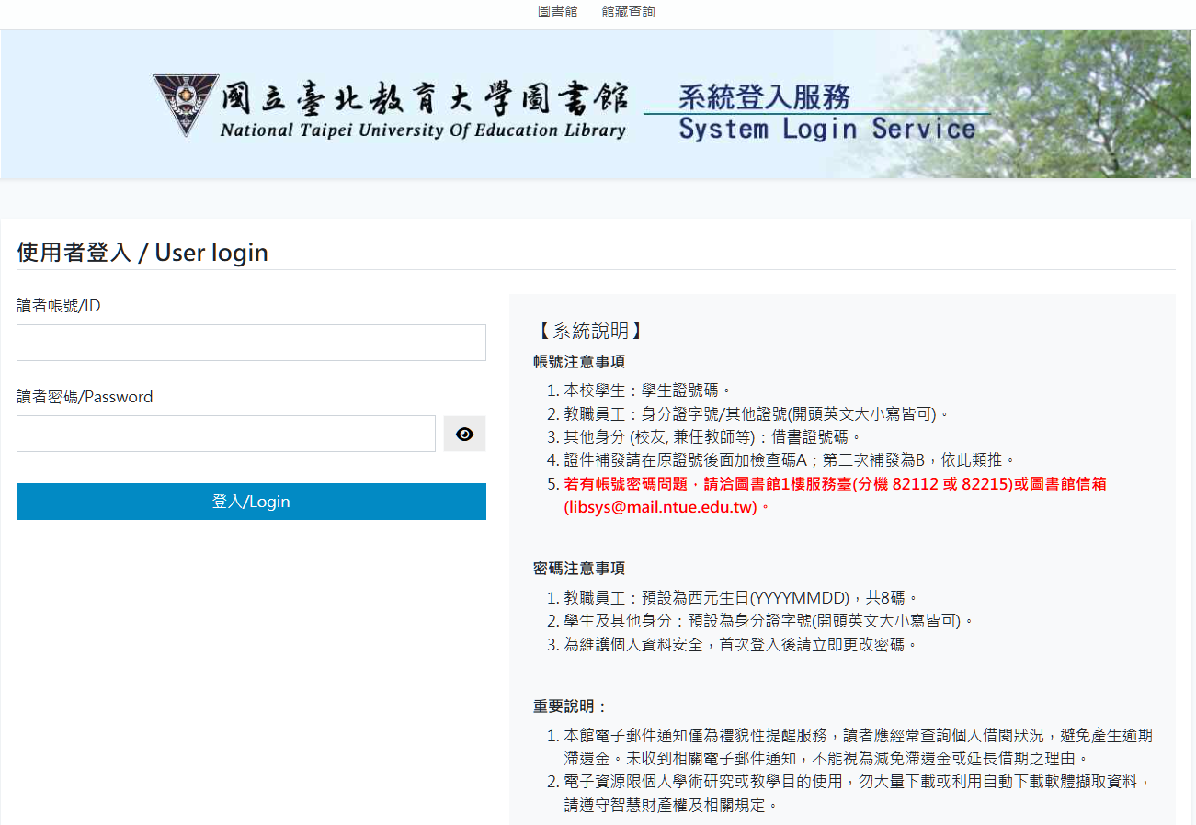
Task: Click the 登入/Login button
Action: pyautogui.click(x=251, y=502)
